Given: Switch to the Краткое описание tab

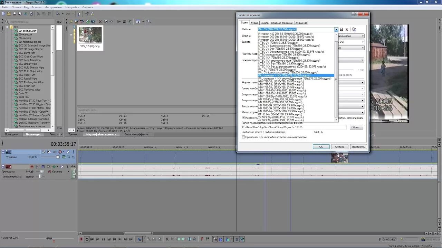Looking at the screenshot, I should tap(282, 23).
